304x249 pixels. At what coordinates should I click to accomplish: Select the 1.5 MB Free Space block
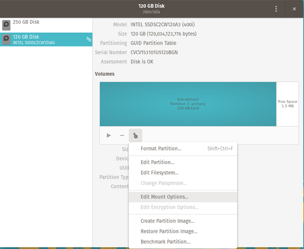(x=287, y=104)
